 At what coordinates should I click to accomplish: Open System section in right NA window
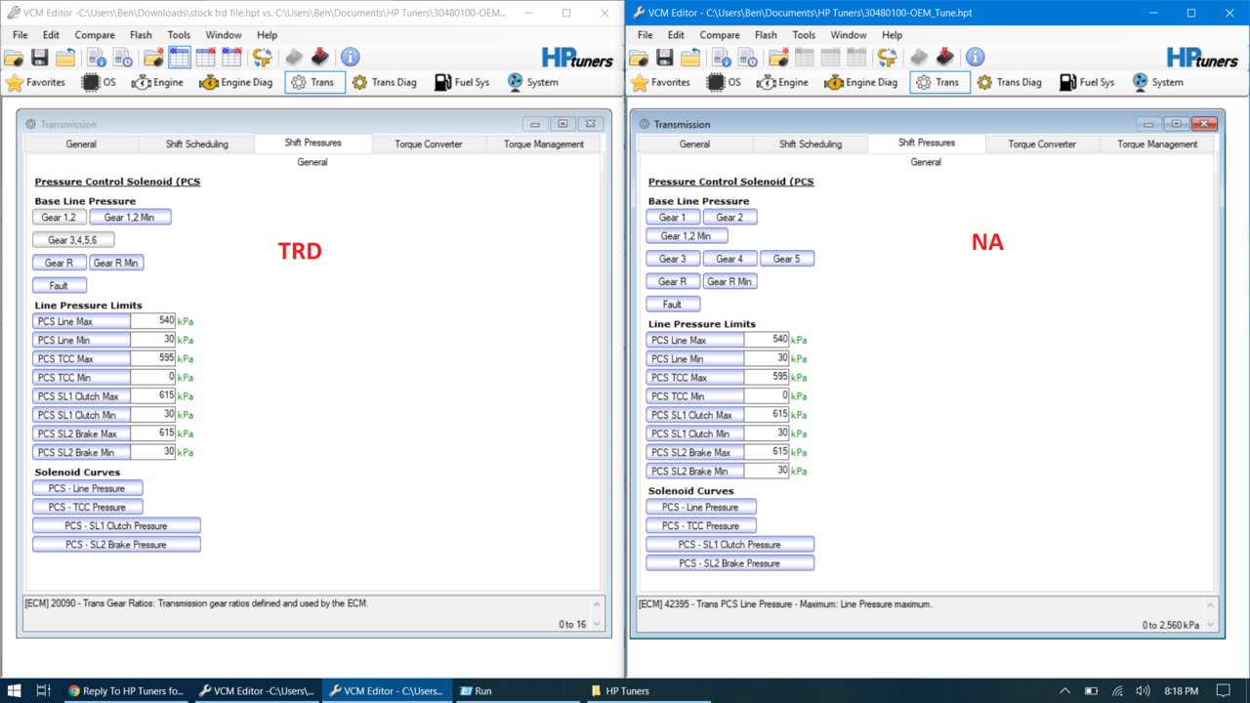[x=1157, y=82]
